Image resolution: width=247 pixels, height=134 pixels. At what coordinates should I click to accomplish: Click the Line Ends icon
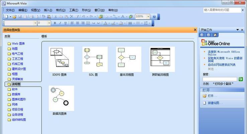(x=146, y=23)
